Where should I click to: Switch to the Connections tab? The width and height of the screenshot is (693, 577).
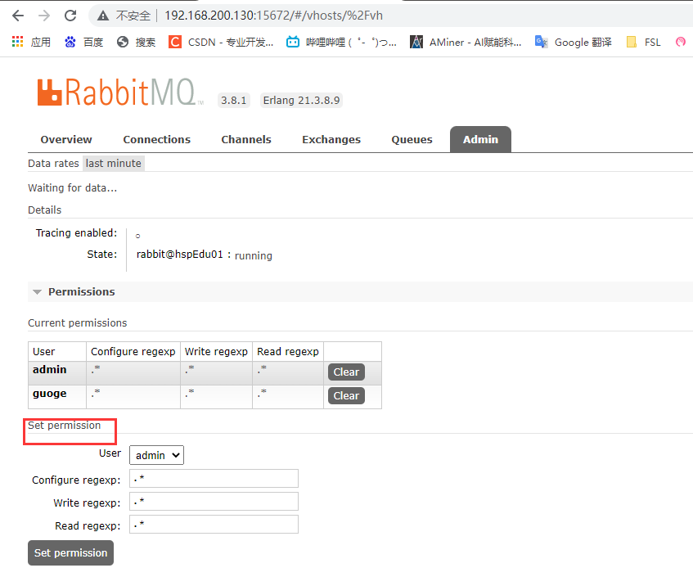(157, 140)
